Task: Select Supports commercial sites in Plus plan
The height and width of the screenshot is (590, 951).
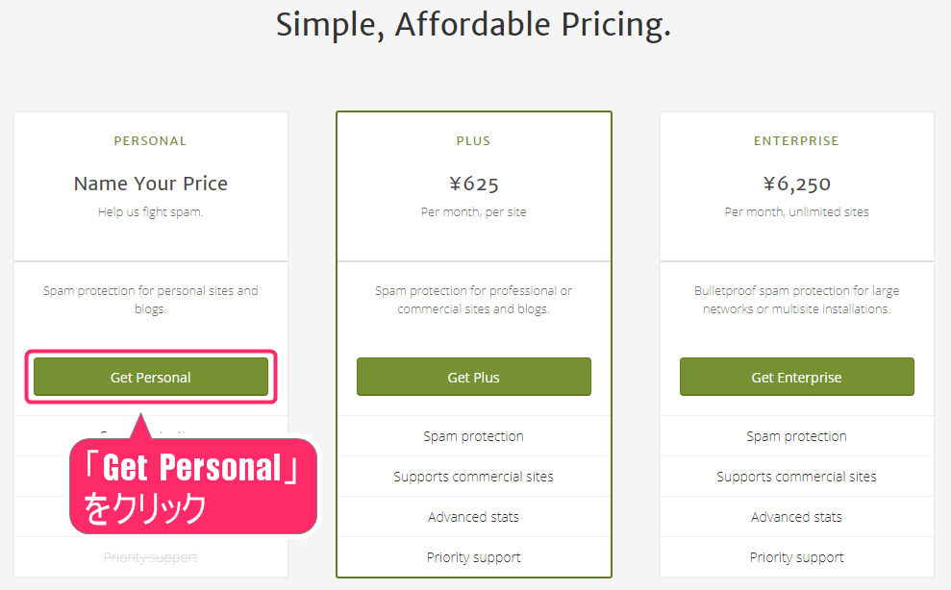Action: 473,477
